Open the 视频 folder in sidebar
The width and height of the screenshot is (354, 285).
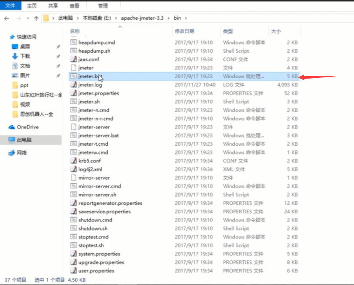pos(25,104)
